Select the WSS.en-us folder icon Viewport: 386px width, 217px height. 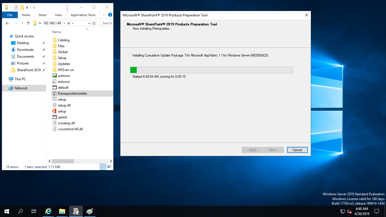[55, 70]
